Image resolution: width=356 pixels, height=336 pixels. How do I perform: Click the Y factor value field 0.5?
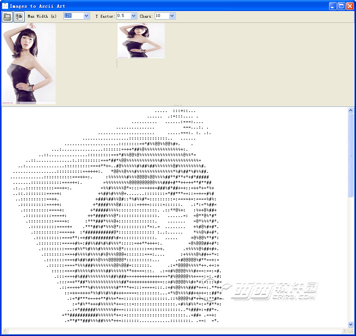[124, 16]
